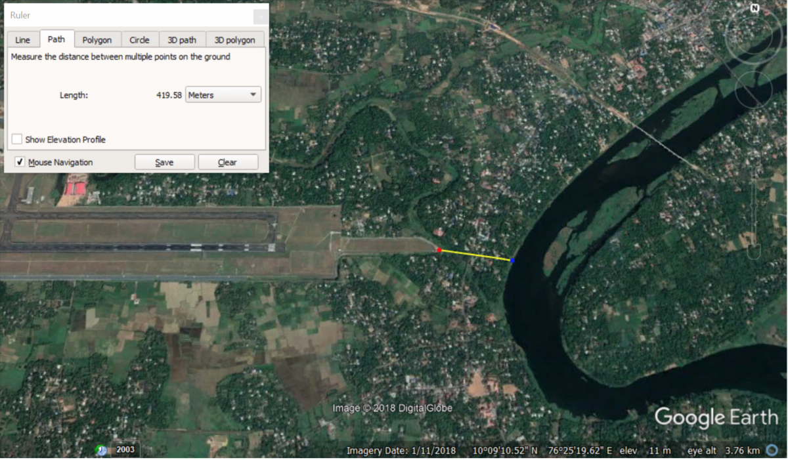Image resolution: width=788 pixels, height=460 pixels.
Task: Click the Move joystick navigation control
Action: tap(753, 88)
